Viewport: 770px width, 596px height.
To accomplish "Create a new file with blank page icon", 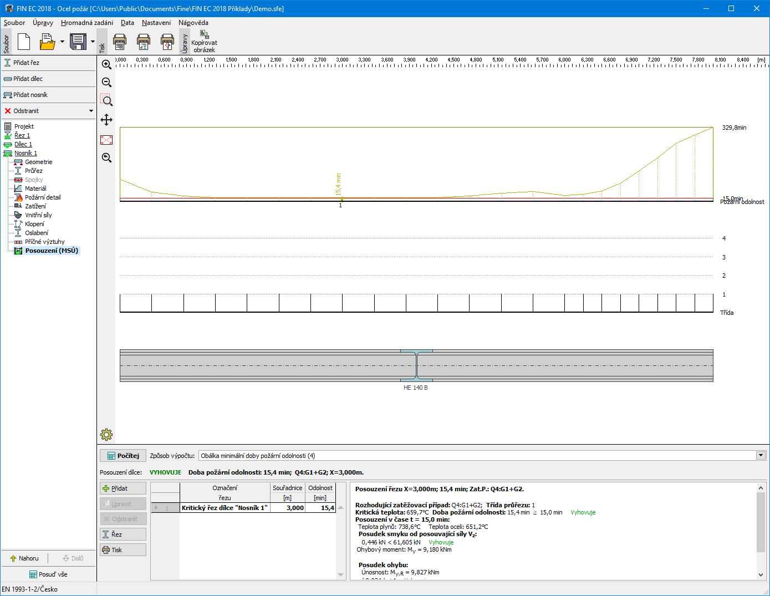I will [x=24, y=42].
